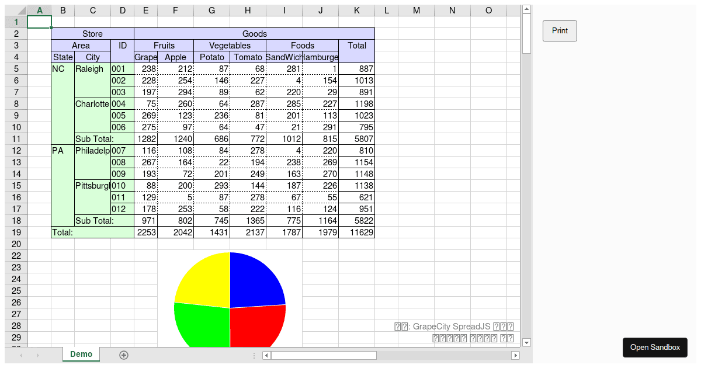Select the 'Tomato' header cell
The image size is (701, 368).
pyautogui.click(x=248, y=57)
